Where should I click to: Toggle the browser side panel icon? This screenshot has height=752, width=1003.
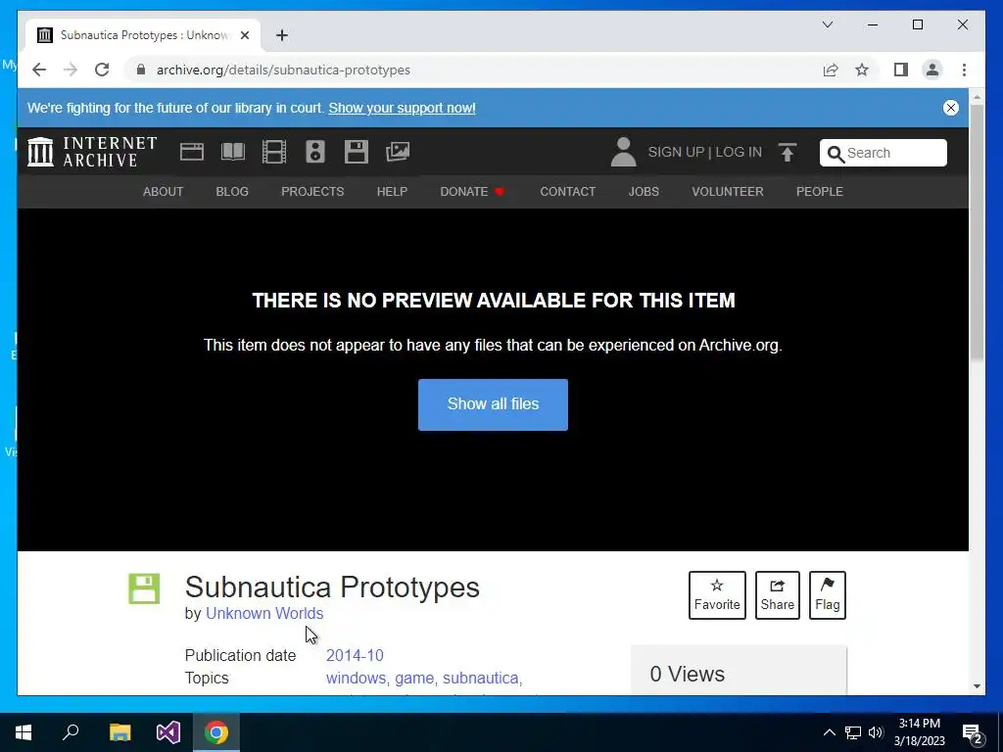click(901, 70)
